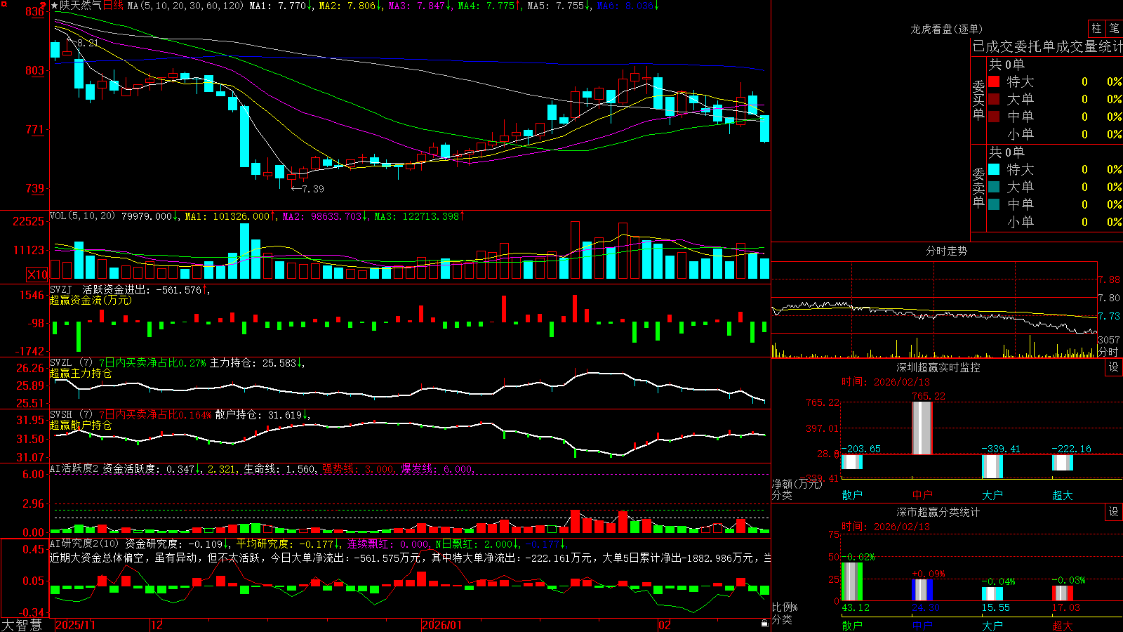
Task: Click the 超赢主力持仓 label
Action: (81, 373)
